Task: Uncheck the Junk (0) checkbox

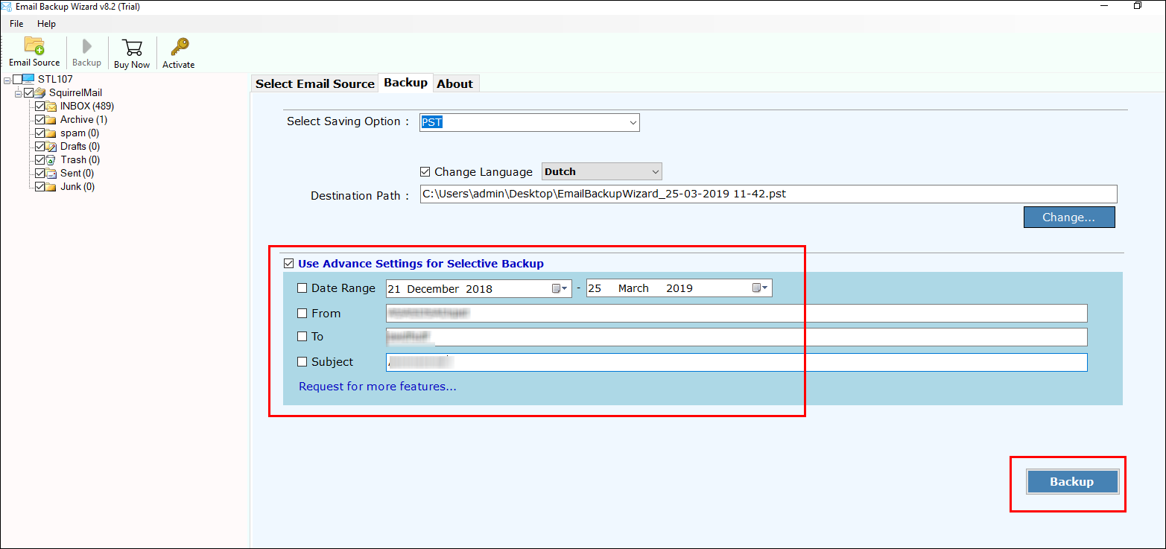Action: (x=40, y=187)
